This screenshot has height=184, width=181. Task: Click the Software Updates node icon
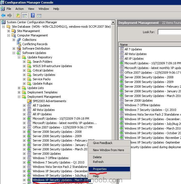click(x=19, y=53)
